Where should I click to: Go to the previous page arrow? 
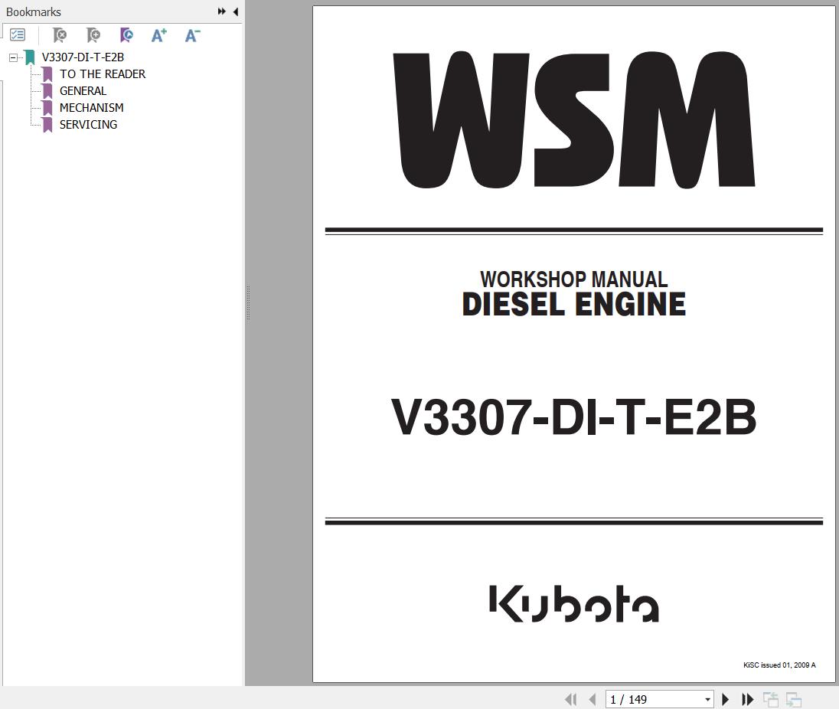tap(592, 699)
